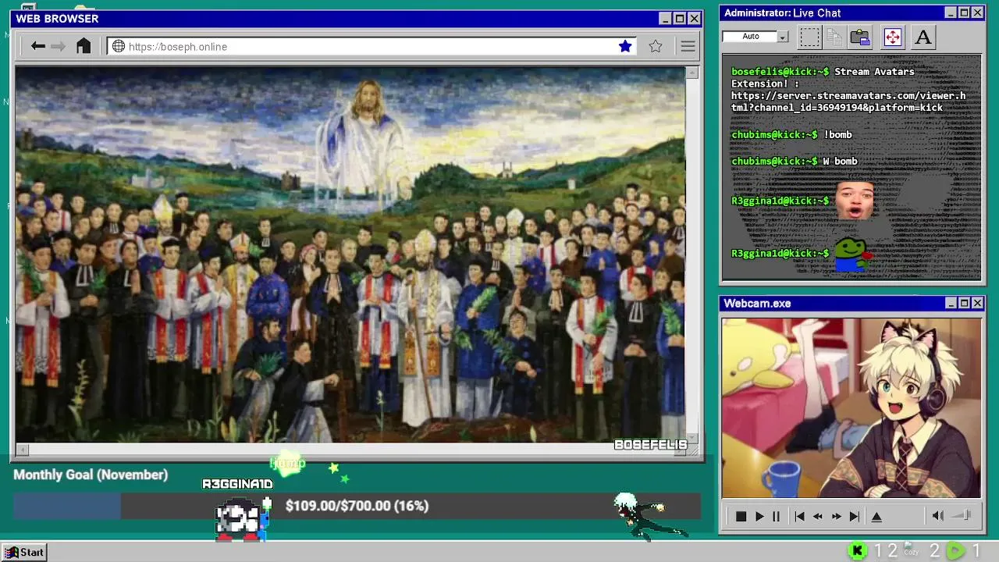Click the 'Monthly Goal (November)' label
999x562 pixels.
coord(91,475)
